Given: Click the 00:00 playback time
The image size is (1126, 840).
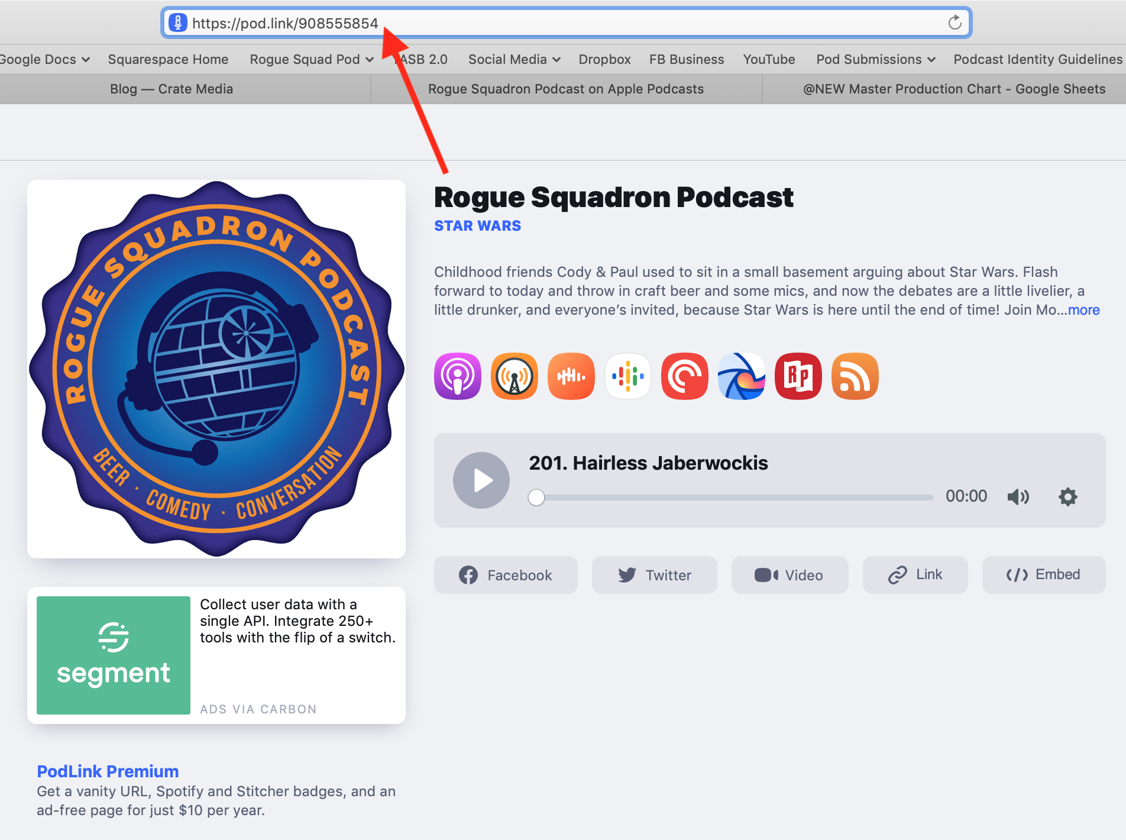Looking at the screenshot, I should coord(966,496).
